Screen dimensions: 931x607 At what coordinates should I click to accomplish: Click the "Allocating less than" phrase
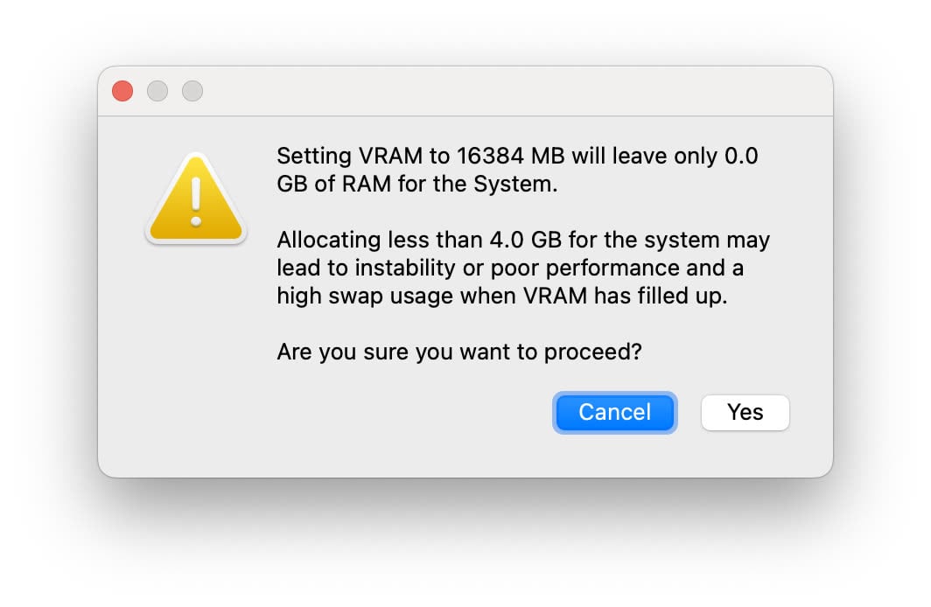tap(380, 240)
